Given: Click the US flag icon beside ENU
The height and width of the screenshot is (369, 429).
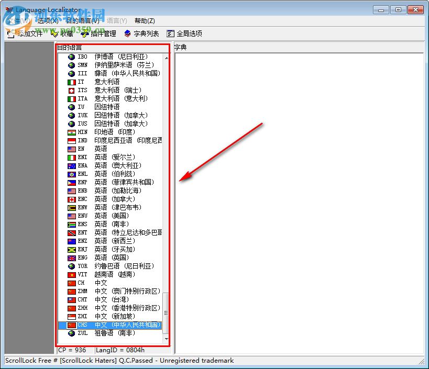Looking at the screenshot, I should point(71,216).
